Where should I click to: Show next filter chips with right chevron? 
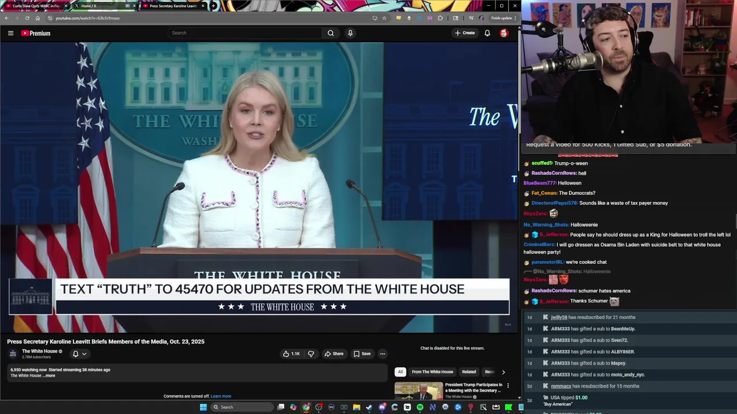[503, 372]
